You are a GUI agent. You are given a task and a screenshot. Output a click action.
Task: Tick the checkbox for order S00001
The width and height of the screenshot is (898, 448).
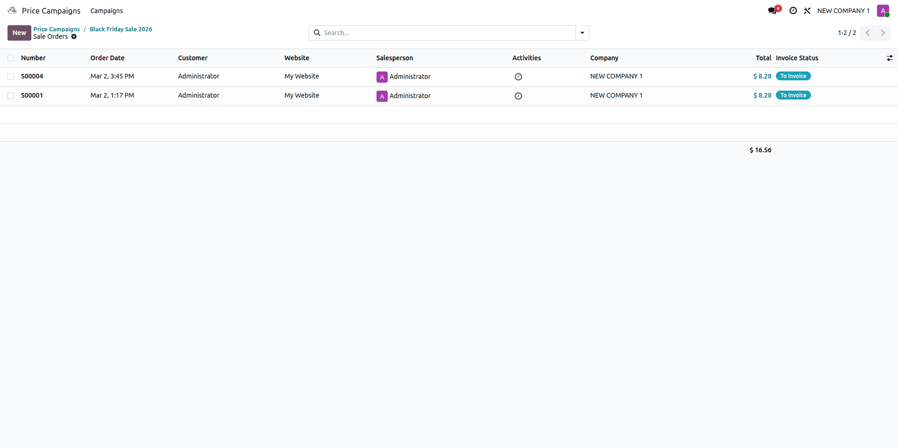point(11,96)
